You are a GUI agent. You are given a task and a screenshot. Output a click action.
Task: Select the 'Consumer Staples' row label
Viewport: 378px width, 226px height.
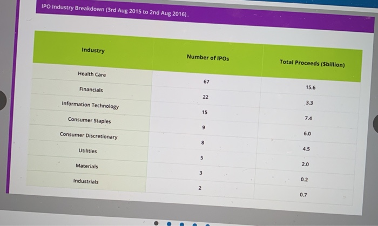pos(90,120)
